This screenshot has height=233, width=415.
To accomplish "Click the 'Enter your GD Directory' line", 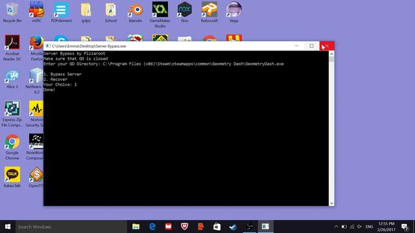I will pyautogui.click(x=163, y=63).
